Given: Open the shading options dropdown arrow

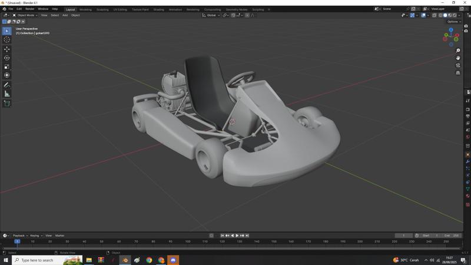Looking at the screenshot, I should 460,15.
